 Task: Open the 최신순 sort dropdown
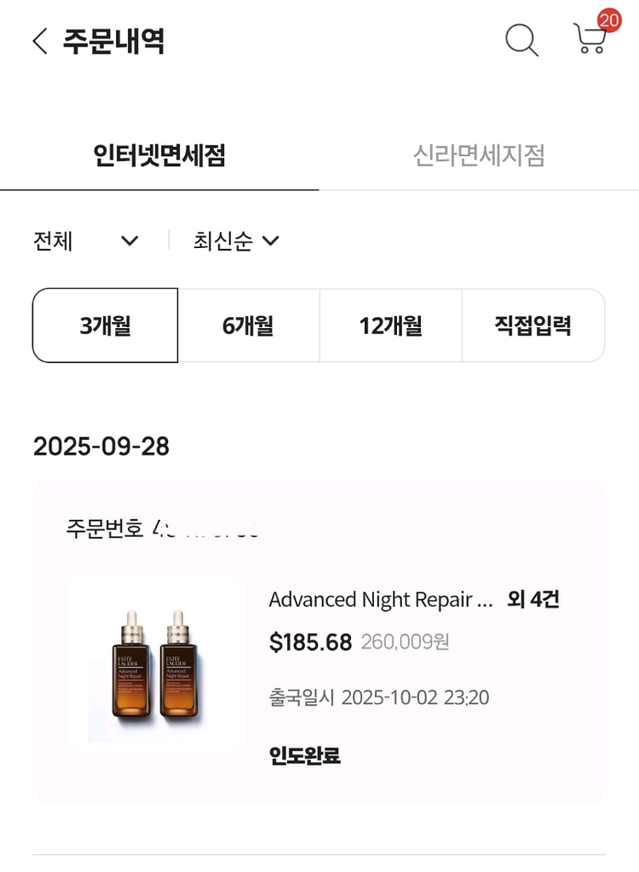pos(236,241)
